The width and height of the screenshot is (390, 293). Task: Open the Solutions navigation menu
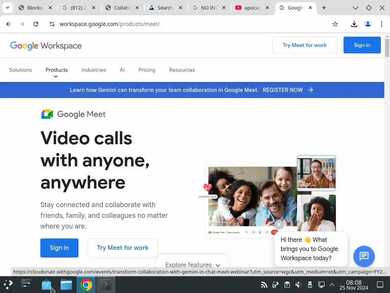click(x=21, y=70)
